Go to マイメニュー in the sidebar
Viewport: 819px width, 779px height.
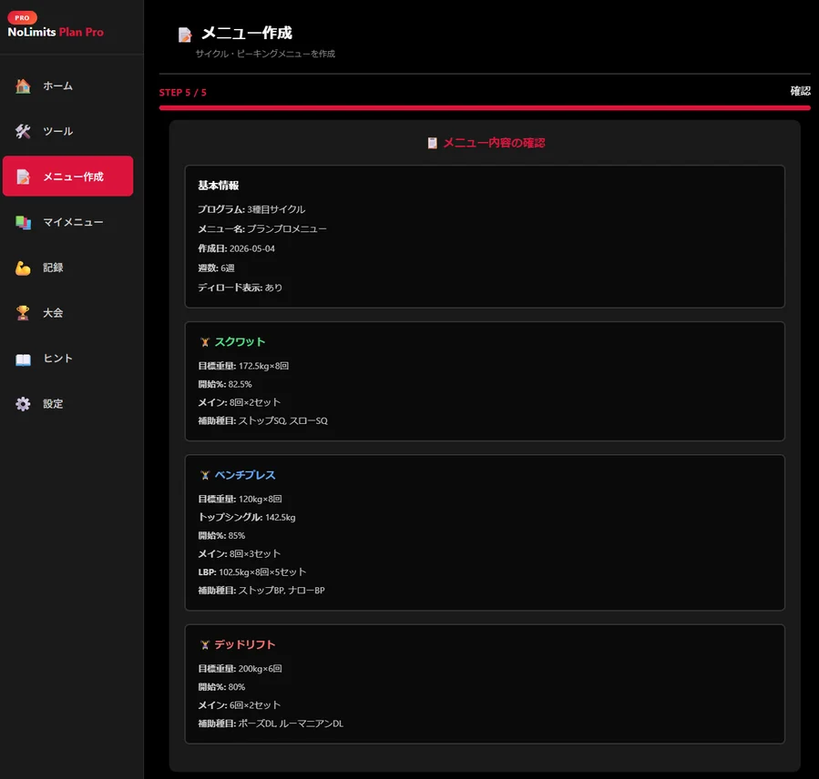coord(68,222)
